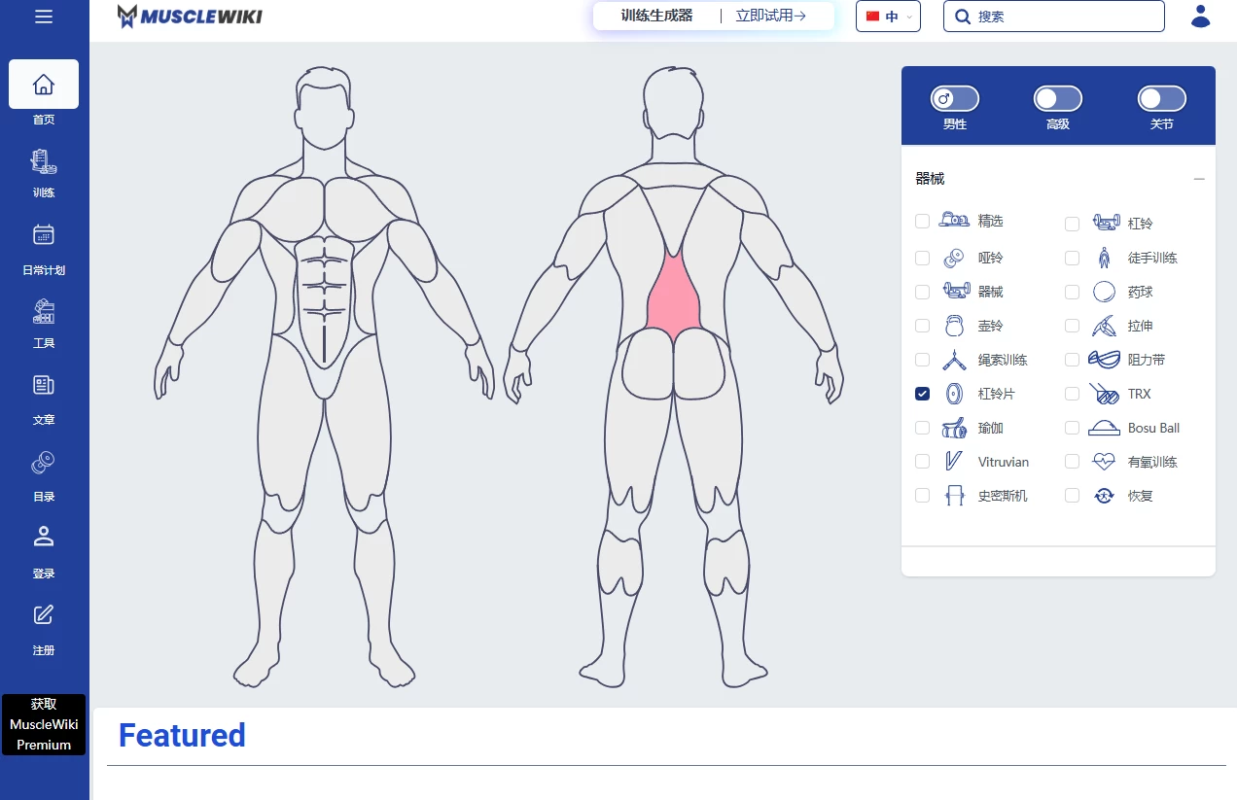
Task: Open the language dropdown showing 中
Action: click(888, 17)
